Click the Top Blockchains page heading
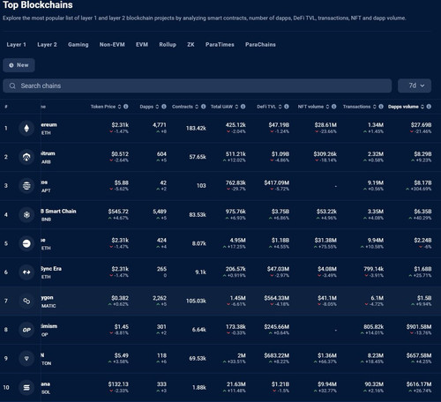The height and width of the screenshot is (402, 441). 38,5
